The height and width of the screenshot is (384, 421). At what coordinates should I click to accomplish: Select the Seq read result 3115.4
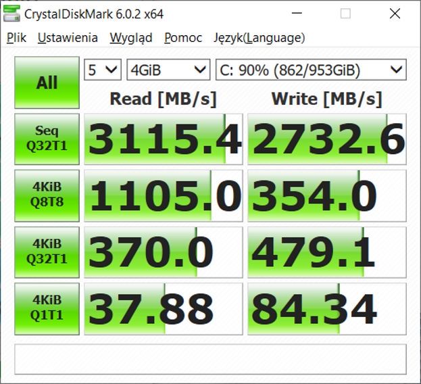click(164, 139)
